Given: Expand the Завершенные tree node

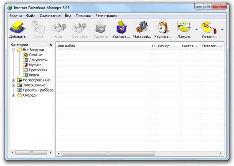Looking at the screenshot, I should point(13,85).
